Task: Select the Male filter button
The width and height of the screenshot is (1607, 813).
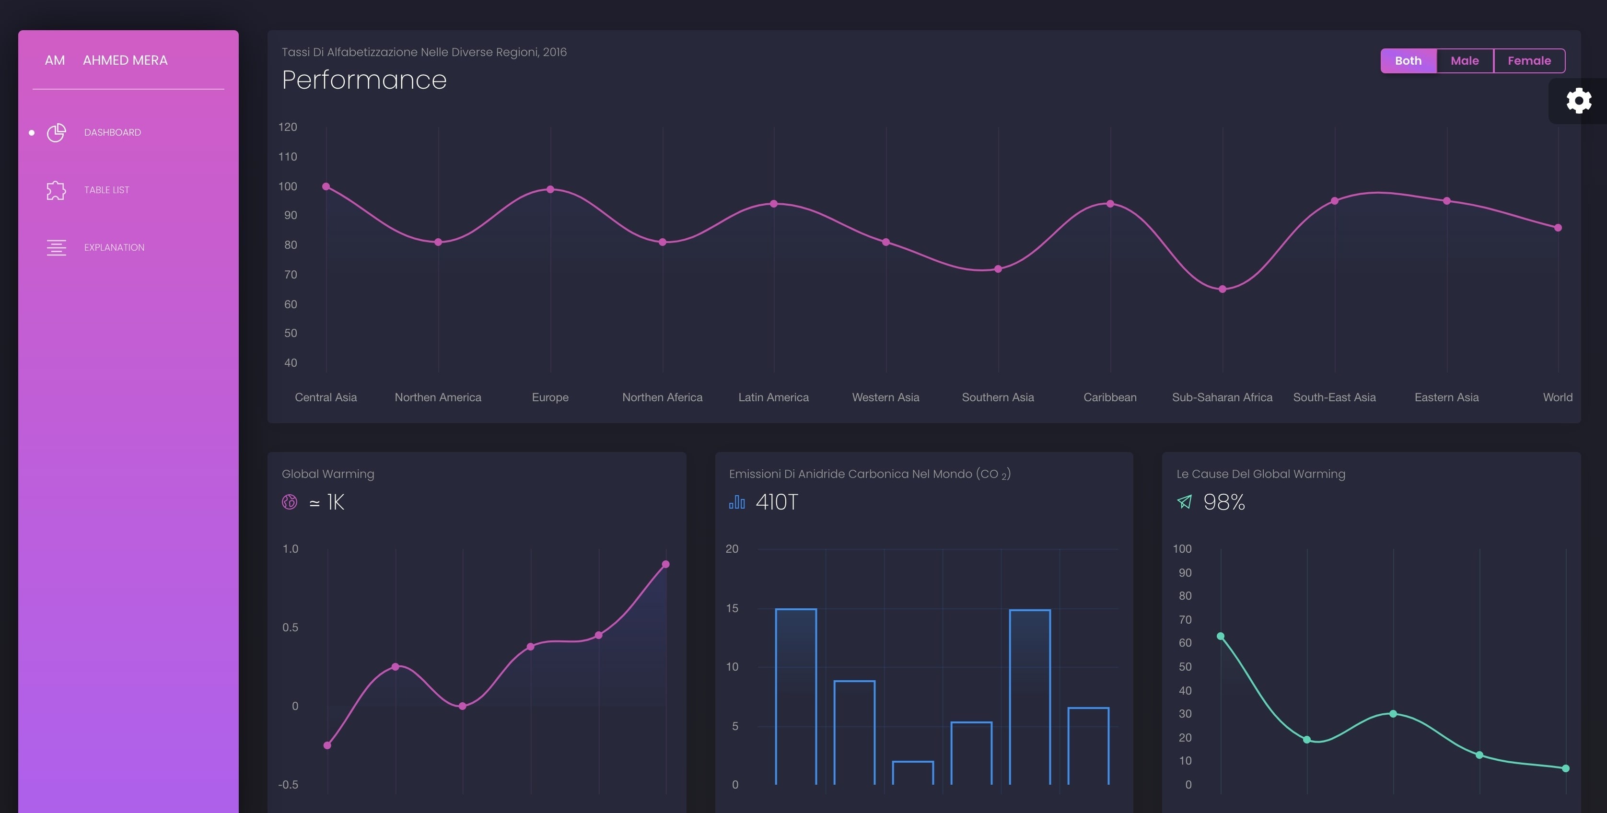Action: [1465, 60]
